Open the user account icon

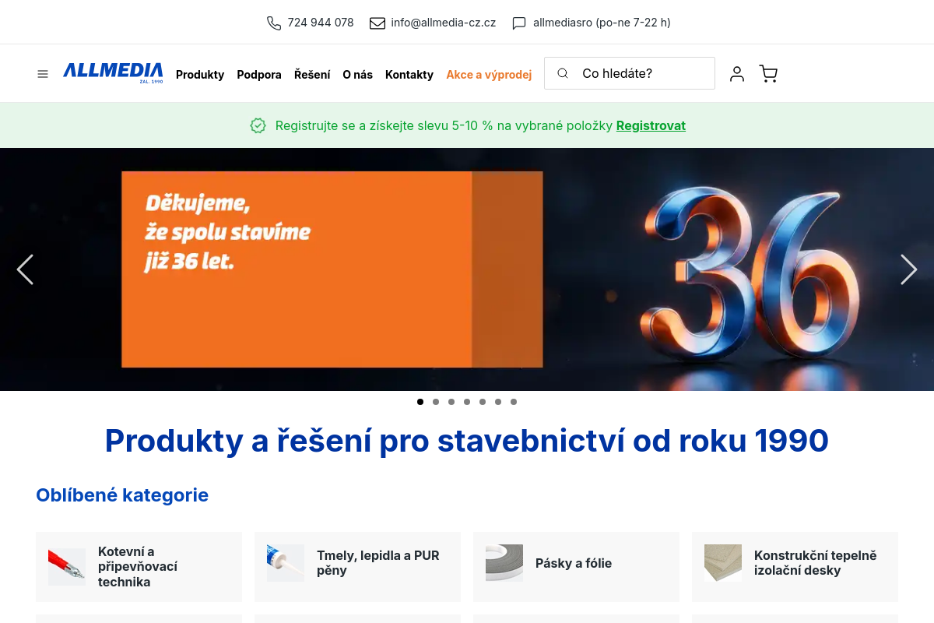coord(737,74)
